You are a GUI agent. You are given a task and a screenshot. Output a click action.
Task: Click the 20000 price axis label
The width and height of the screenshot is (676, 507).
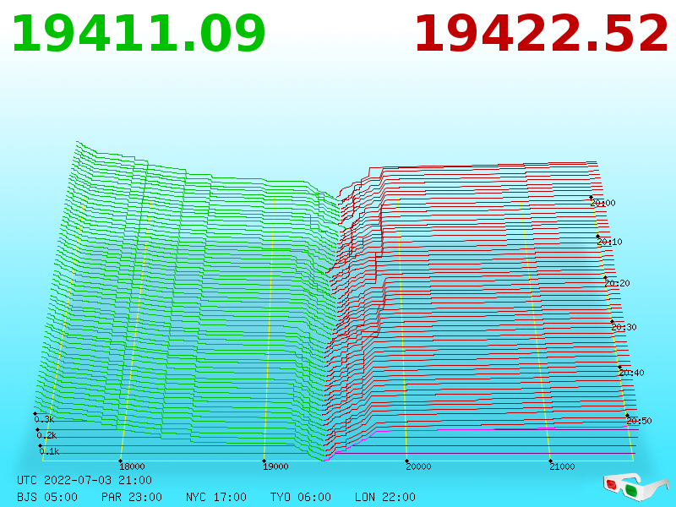click(x=418, y=466)
